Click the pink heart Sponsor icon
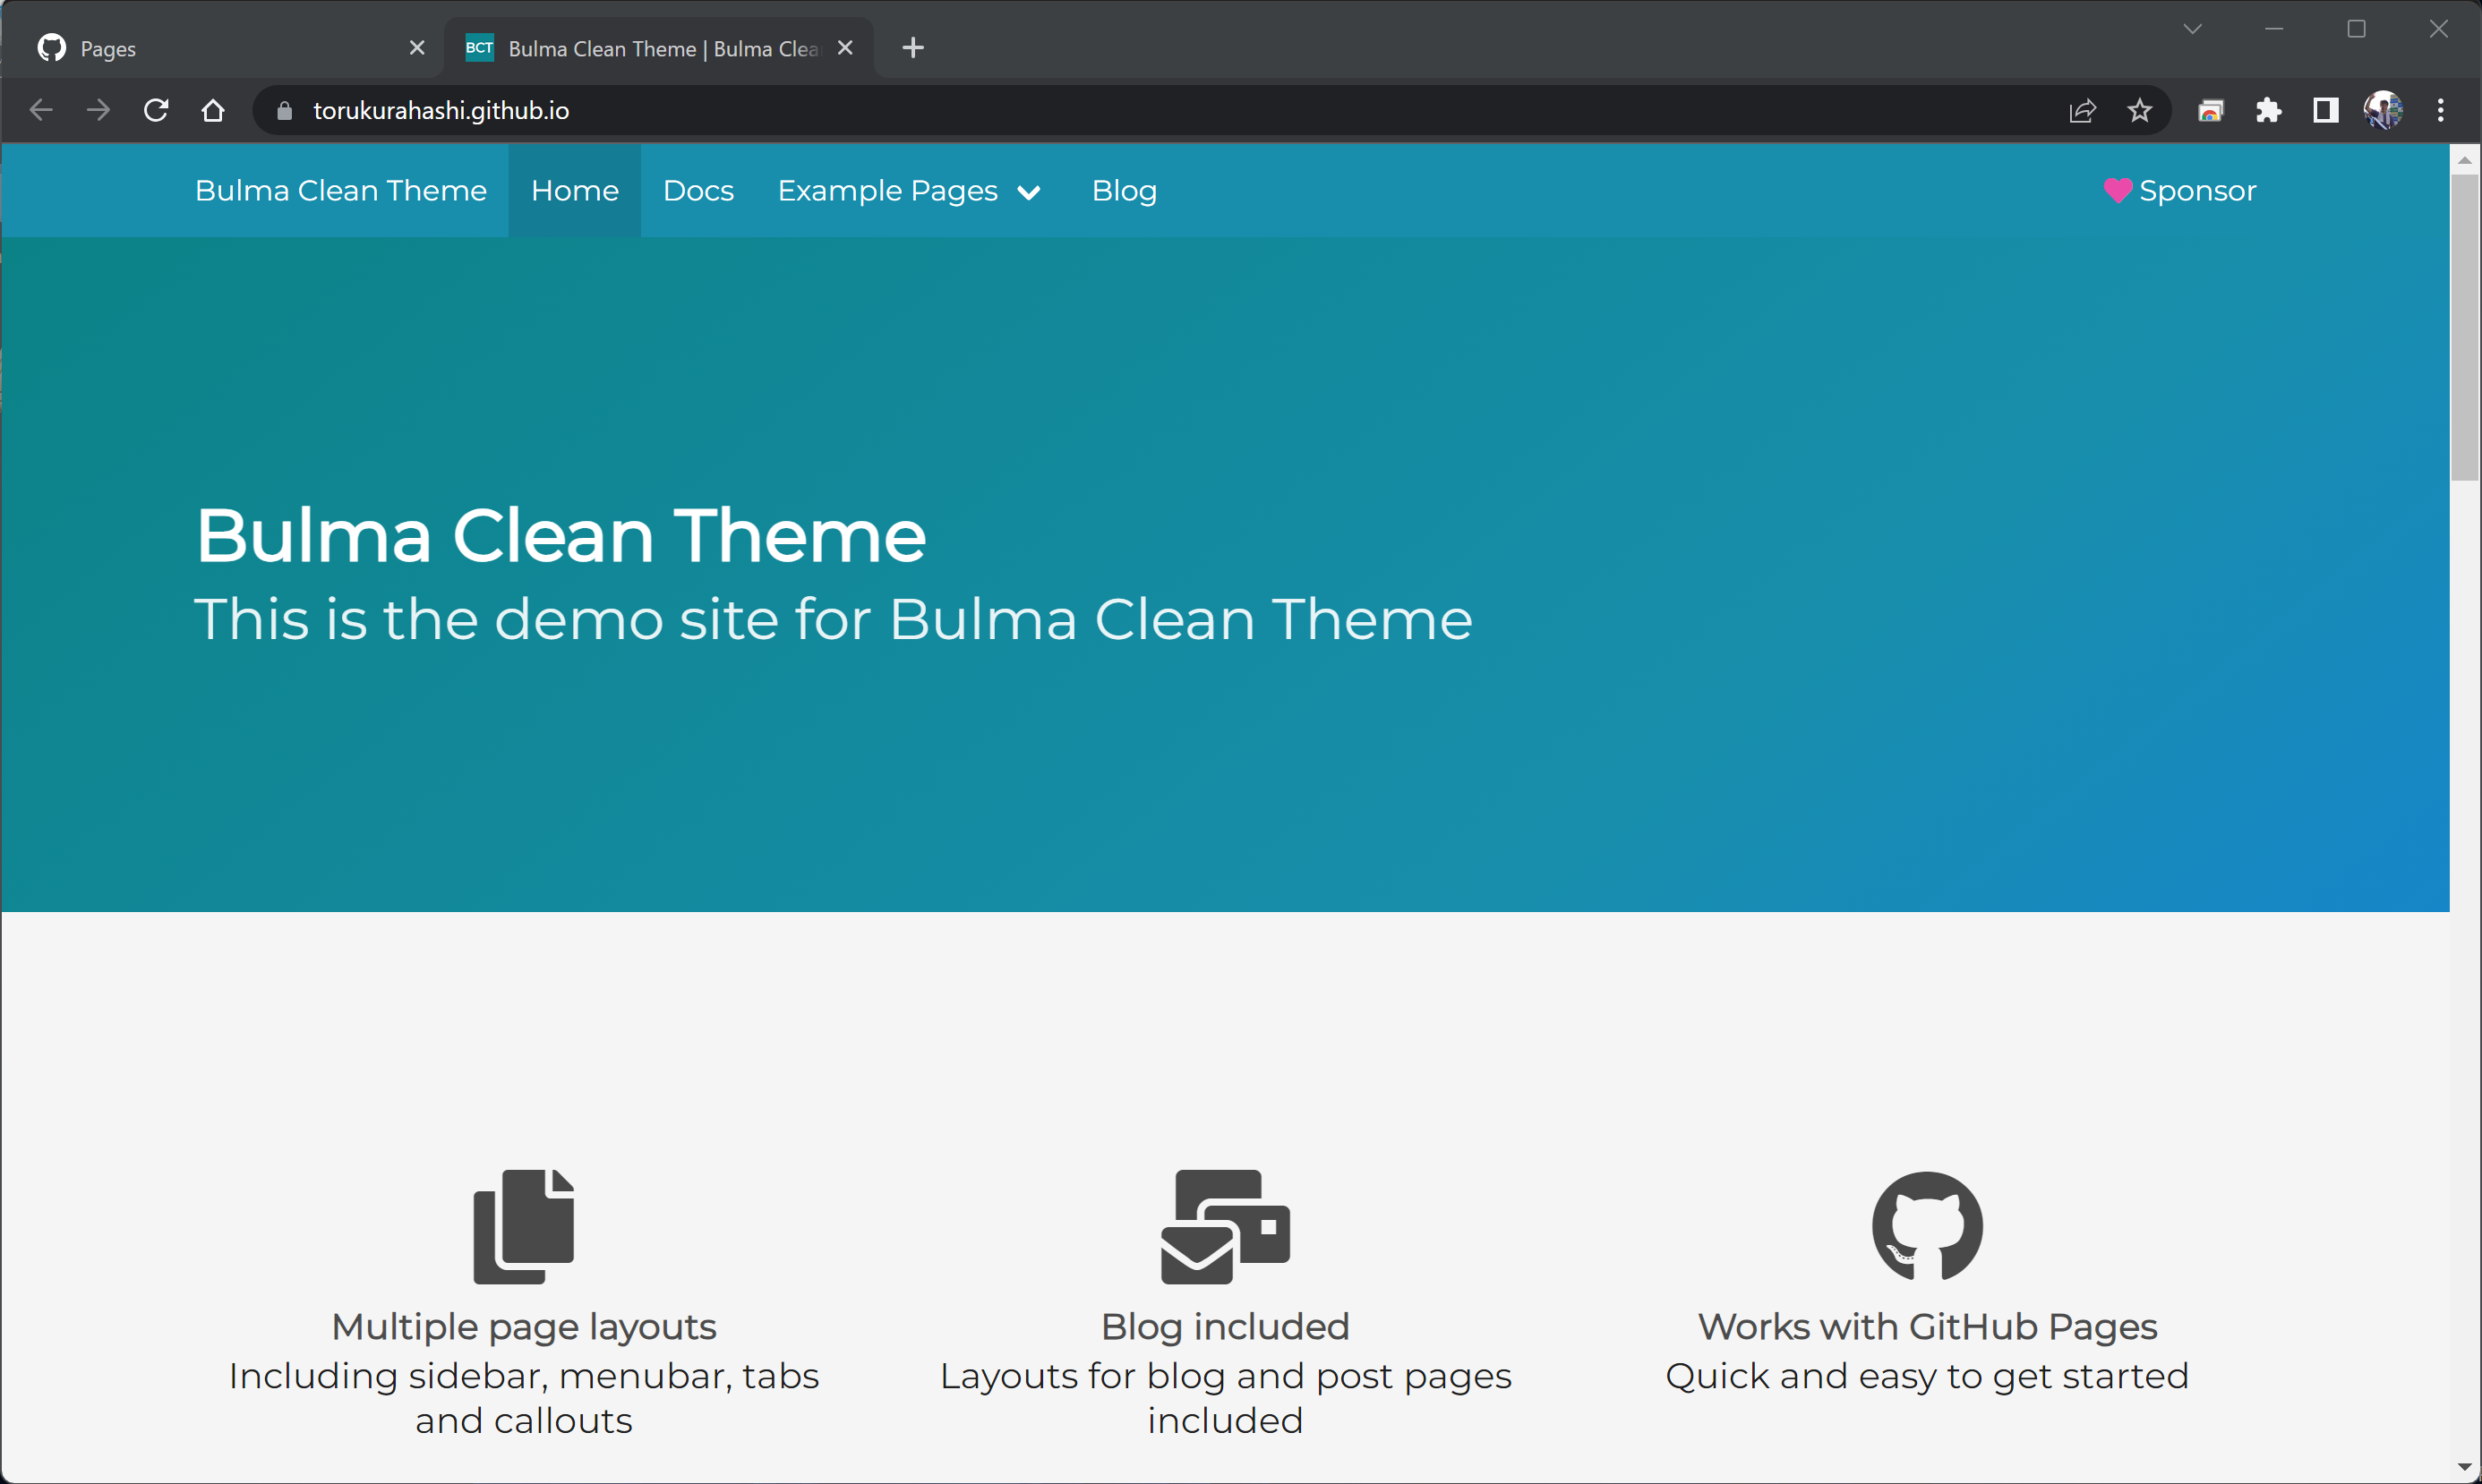The width and height of the screenshot is (2482, 1484). (2117, 190)
